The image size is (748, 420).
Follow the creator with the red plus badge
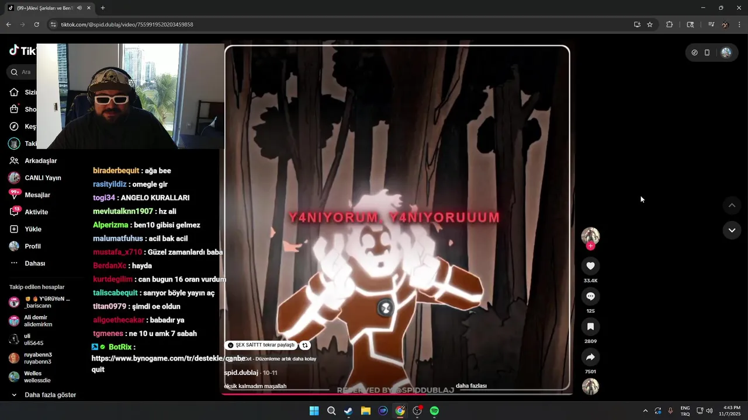590,246
